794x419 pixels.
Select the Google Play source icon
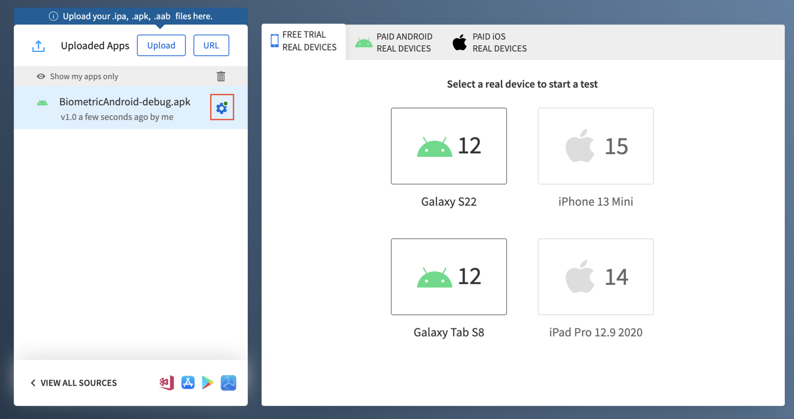pos(208,383)
